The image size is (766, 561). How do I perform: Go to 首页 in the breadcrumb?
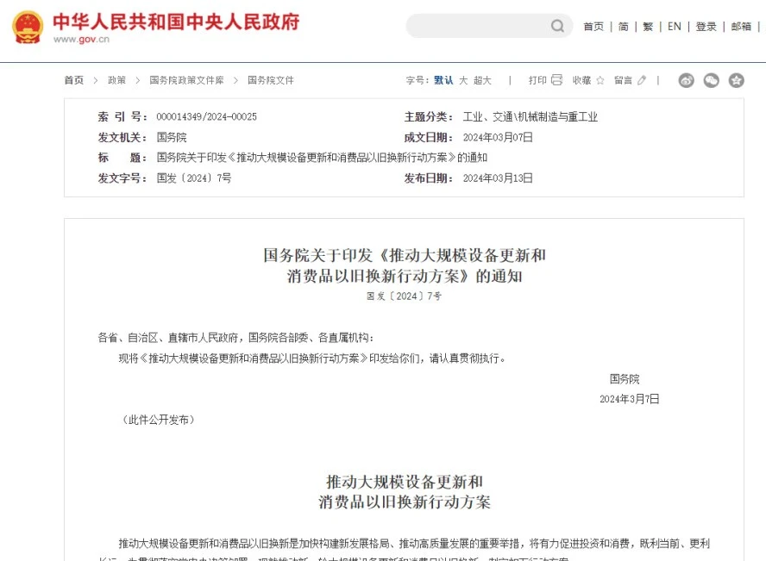point(74,80)
